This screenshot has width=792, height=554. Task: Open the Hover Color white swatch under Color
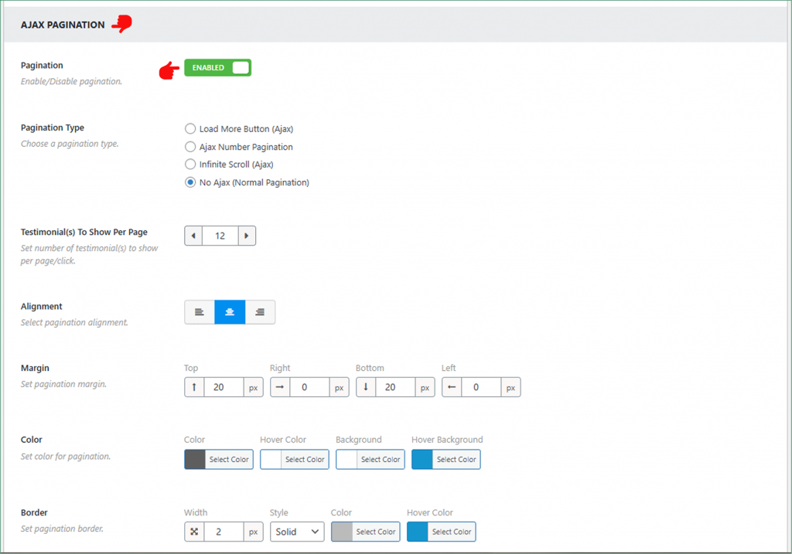tap(271, 459)
